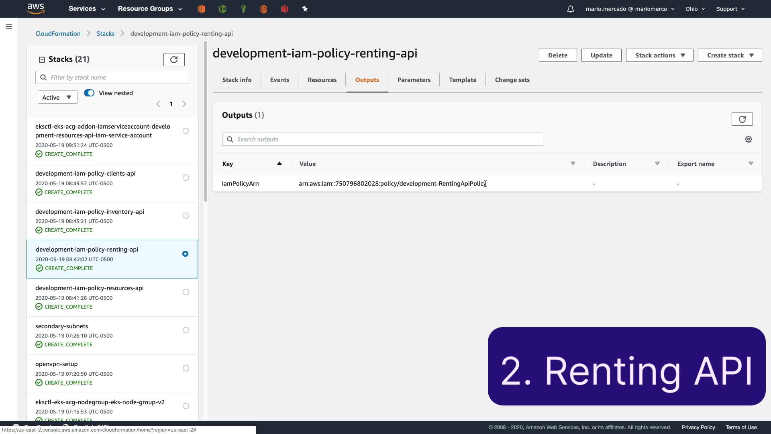Open the Template tab
Image resolution: width=771 pixels, height=434 pixels.
[462, 80]
